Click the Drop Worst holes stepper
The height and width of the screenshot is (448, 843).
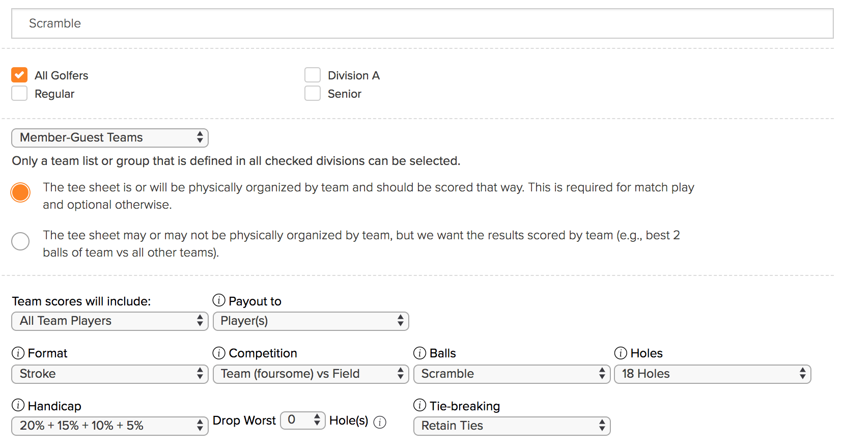pyautogui.click(x=303, y=420)
